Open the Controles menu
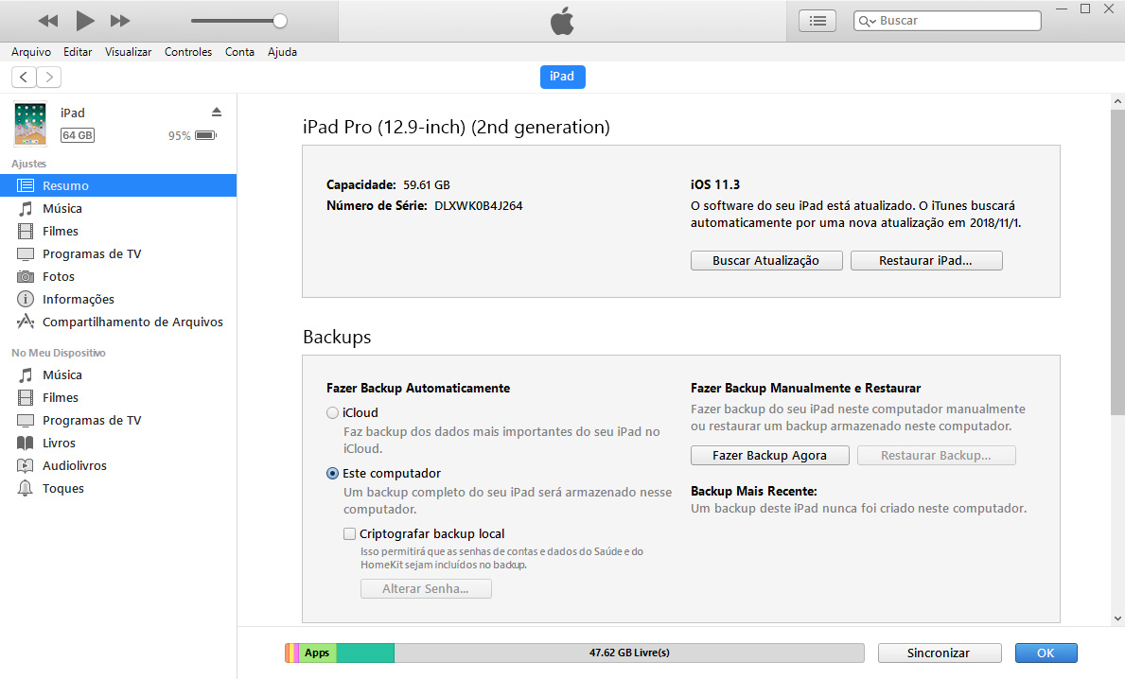The height and width of the screenshot is (679, 1125). [188, 52]
